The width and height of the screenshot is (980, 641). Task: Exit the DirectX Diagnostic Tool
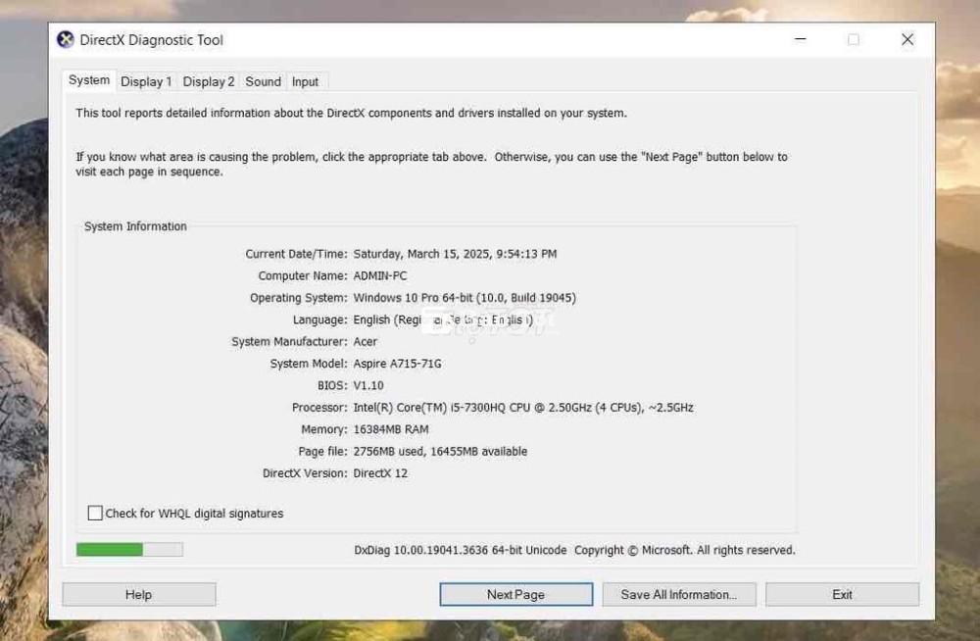click(842, 595)
